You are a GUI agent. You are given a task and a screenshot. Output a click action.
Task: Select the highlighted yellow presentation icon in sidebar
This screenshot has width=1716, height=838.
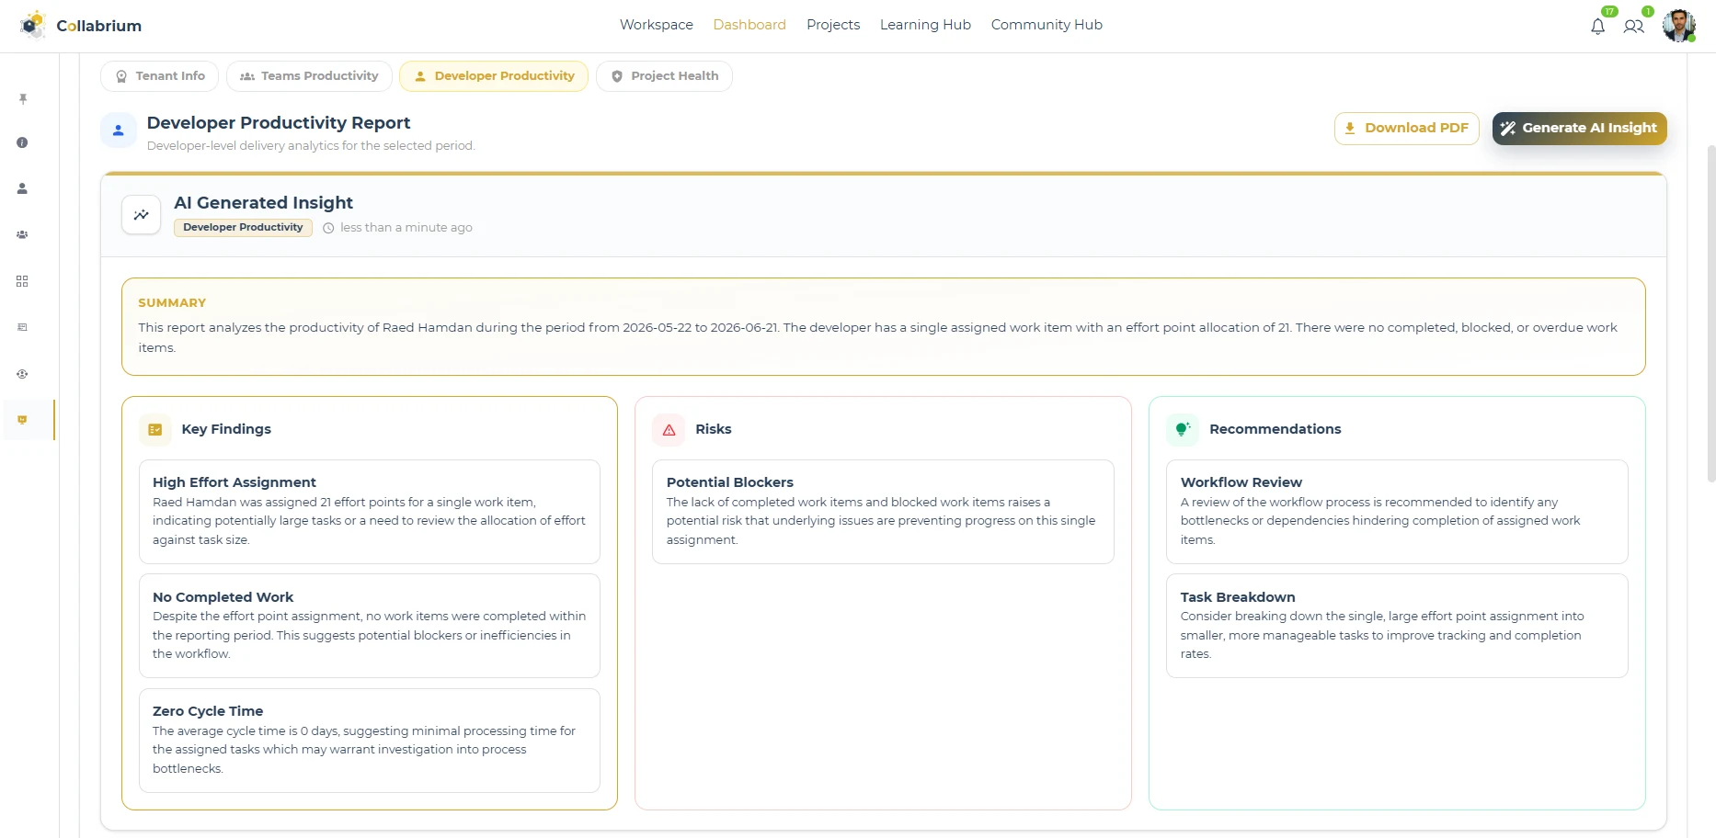[22, 420]
